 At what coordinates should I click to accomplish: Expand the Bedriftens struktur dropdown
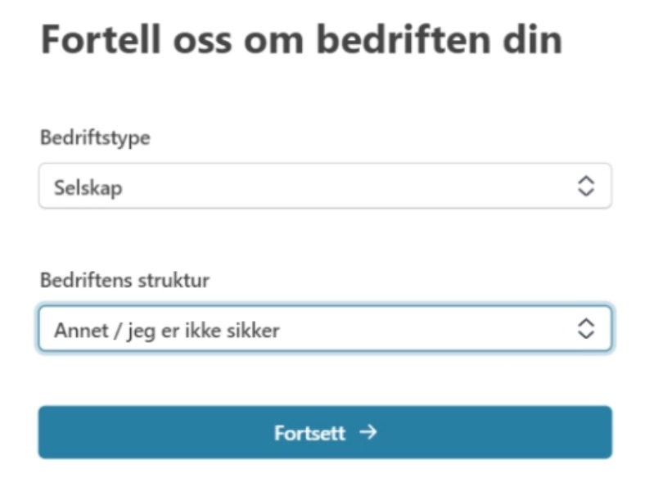tap(324, 329)
